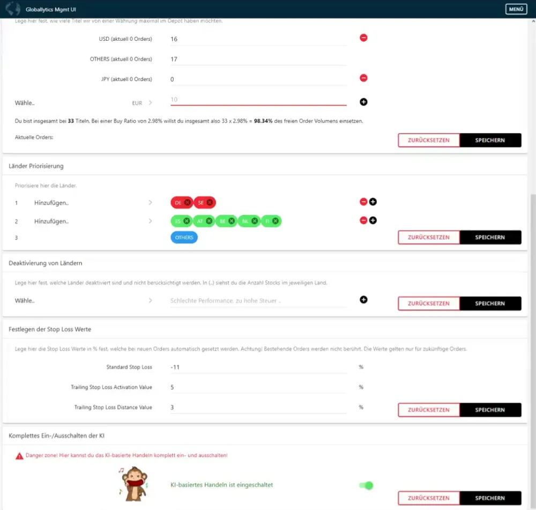Screen dimensions: 536x510
Task: Remove ES chip from priority group 2
Action: coord(187,221)
